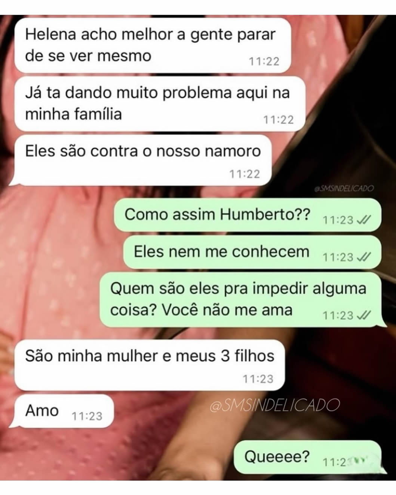The width and height of the screenshot is (396, 495).
Task: Tap the message 'Helena acho melhor a gente parar'
Action: pyautogui.click(x=153, y=45)
